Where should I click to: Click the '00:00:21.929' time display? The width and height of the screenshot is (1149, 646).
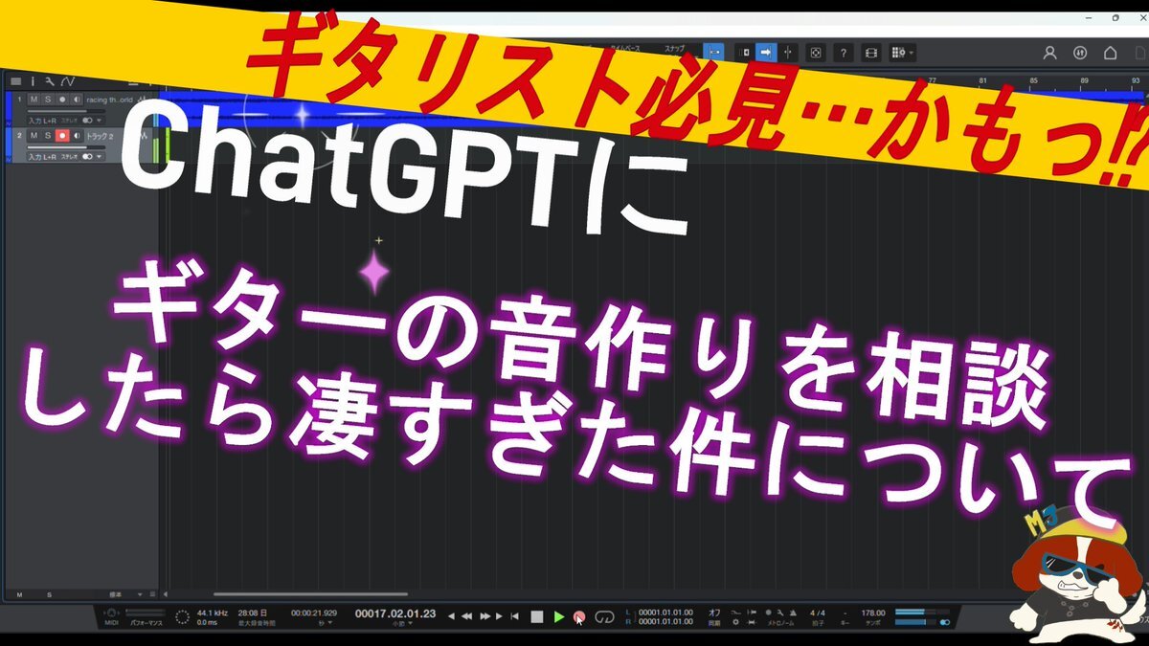click(x=312, y=613)
